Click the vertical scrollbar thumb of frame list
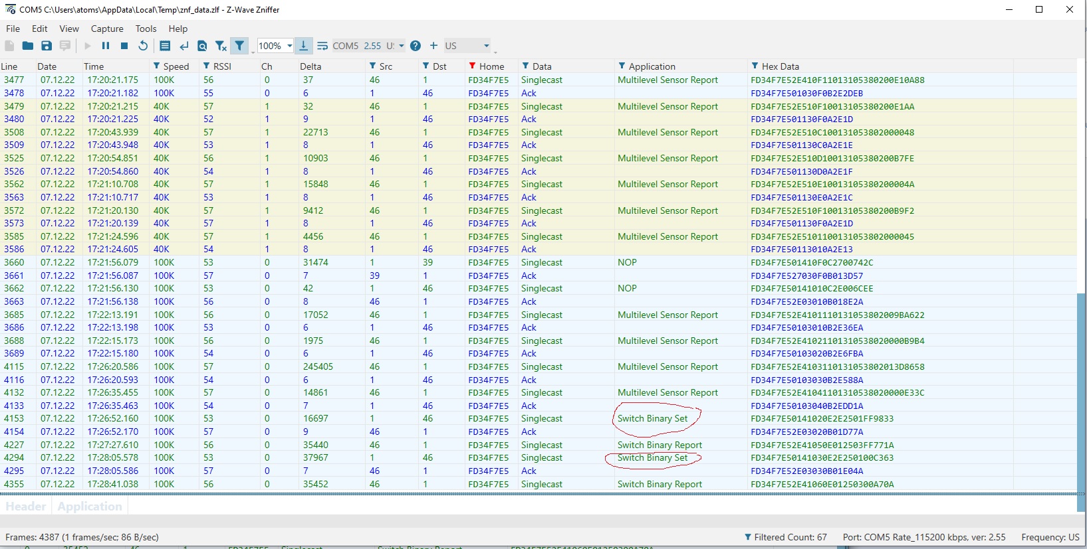Viewport: 1087px width, 549px height. coord(1081,402)
